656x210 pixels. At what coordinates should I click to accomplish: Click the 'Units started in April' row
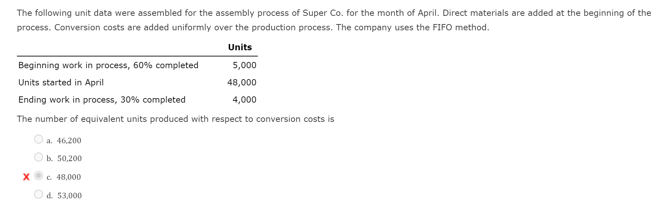coord(61,82)
